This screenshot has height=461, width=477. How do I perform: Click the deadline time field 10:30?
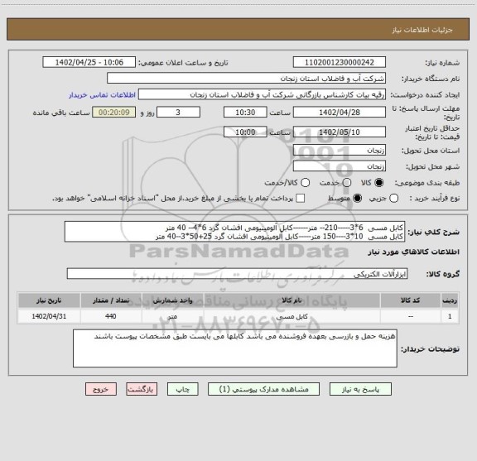tap(245, 113)
